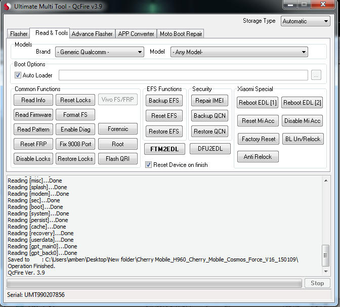Viewport: 340px width, 307px height.
Task: Click the Factory Reset button
Action: click(259, 139)
